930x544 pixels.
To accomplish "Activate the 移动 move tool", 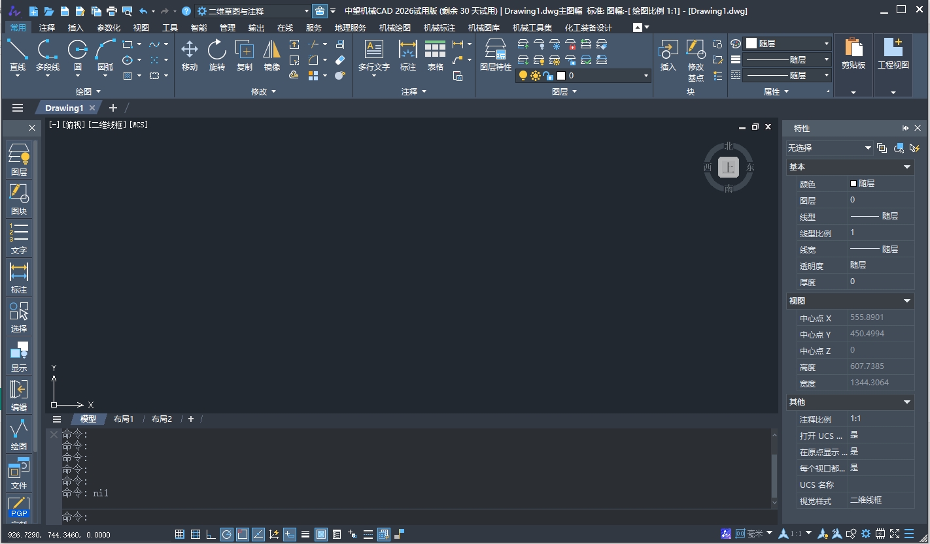I will (190, 55).
